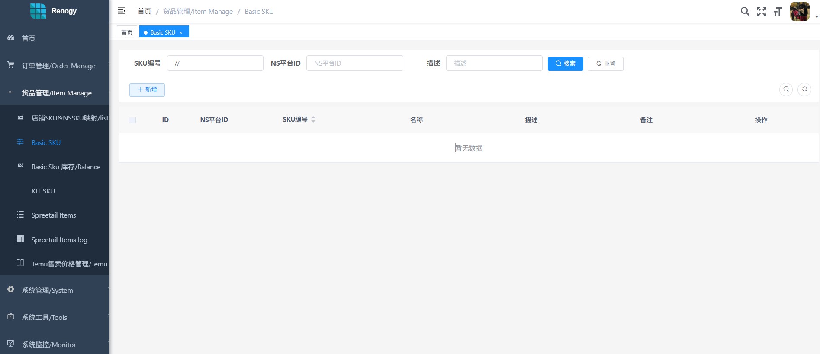Open Basic Sku 库存/Balance menu item

click(x=66, y=167)
